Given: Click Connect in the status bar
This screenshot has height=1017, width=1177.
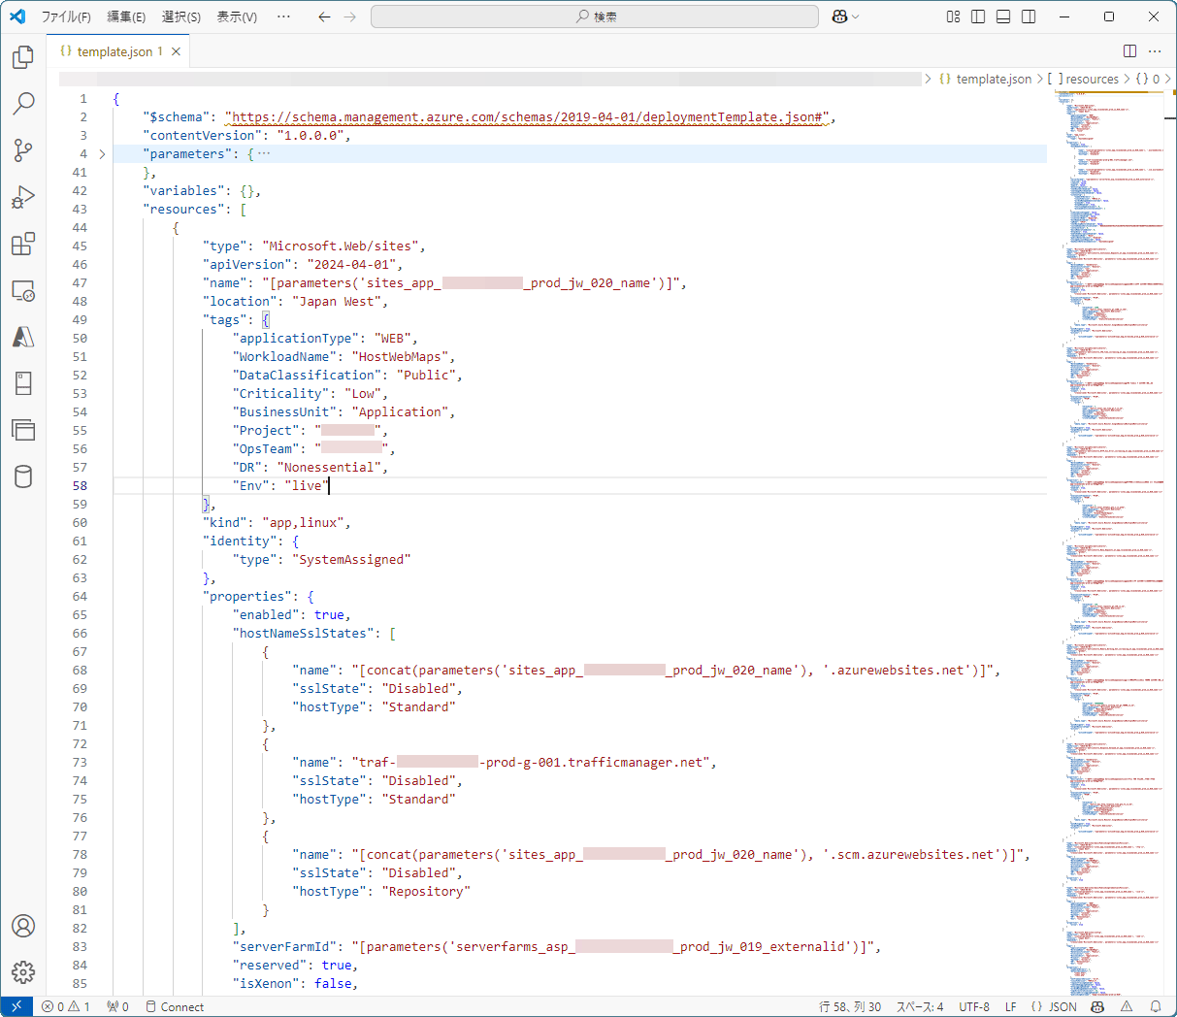Looking at the screenshot, I should pyautogui.click(x=175, y=1006).
